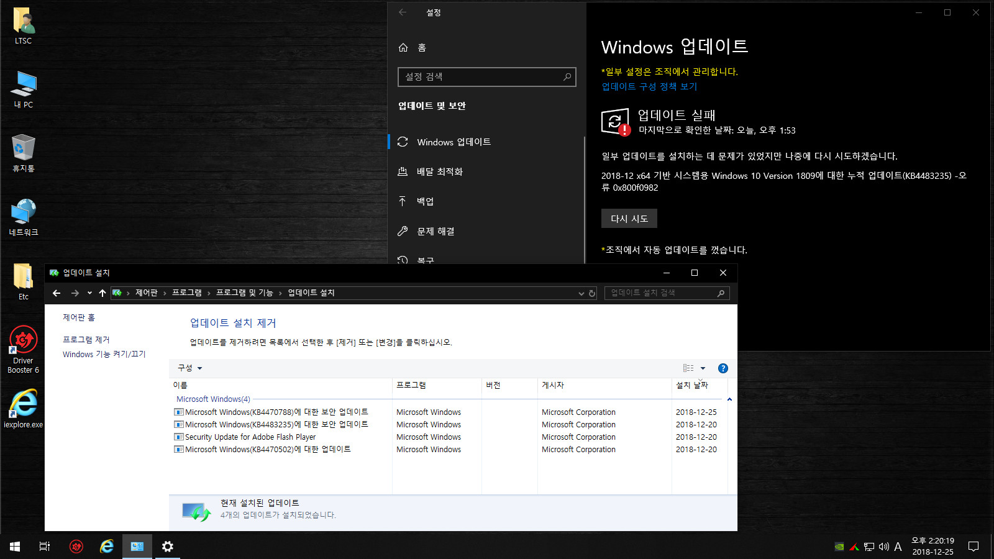The height and width of the screenshot is (559, 994).
Task: Click 제어판 in the breadcrumb path
Action: (147, 293)
